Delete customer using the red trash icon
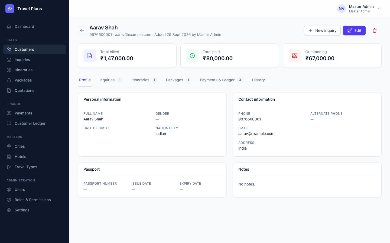 tap(375, 31)
